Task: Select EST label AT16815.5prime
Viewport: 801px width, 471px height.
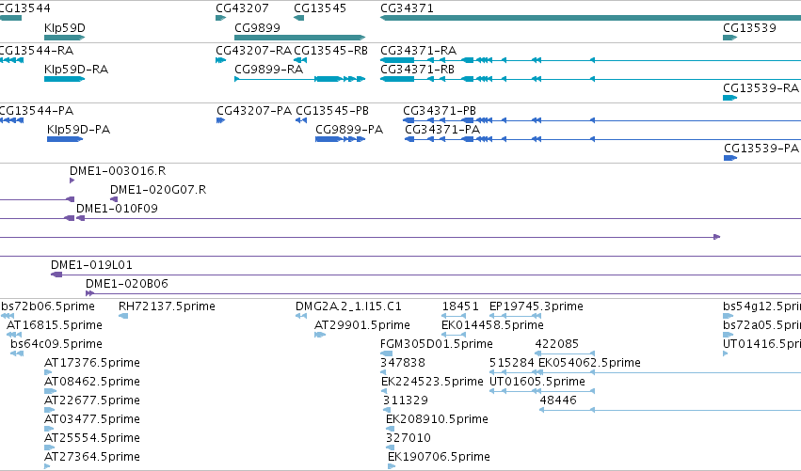Action: 55,325
